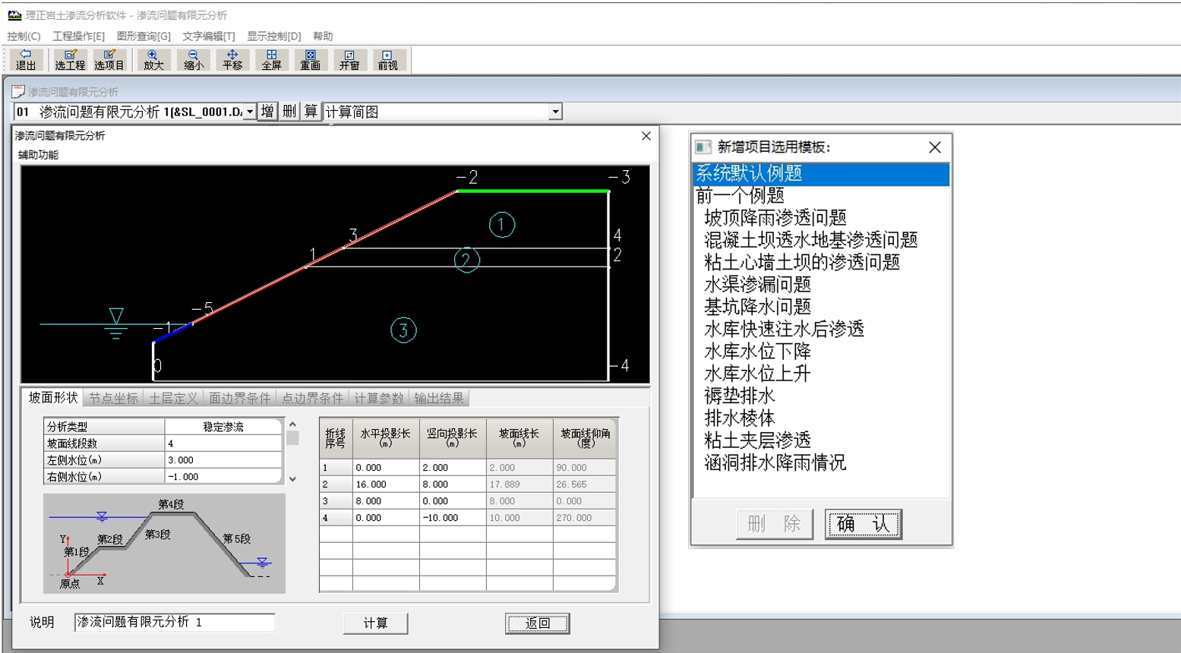Viewport: 1181px width, 653px height.
Task: Select 基坑降水问题 template from list
Action: (x=757, y=307)
